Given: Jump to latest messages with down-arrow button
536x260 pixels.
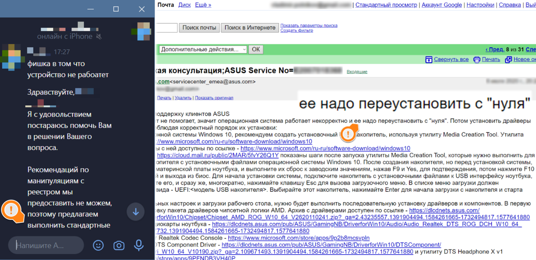Looking at the screenshot, I should pos(136,211).
